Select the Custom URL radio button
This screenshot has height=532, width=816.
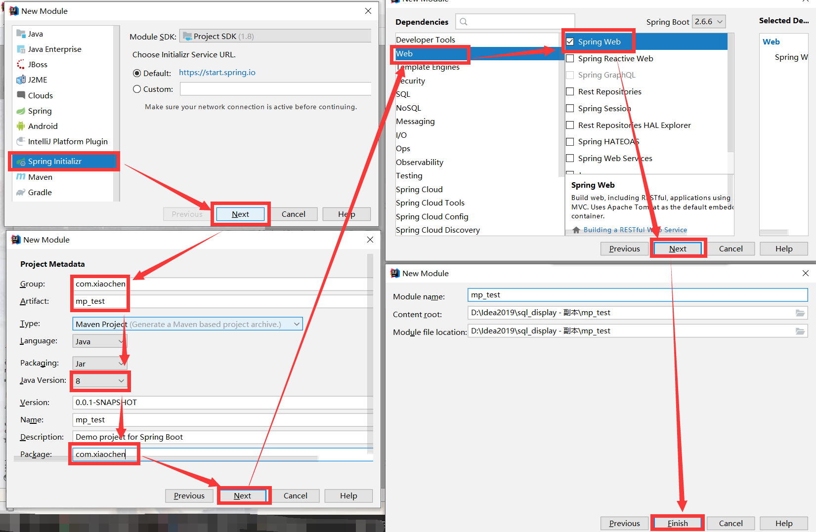137,89
